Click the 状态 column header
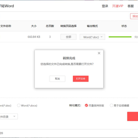Image resolution: width=138 pixels, height=138 pixels. coord(124,26)
